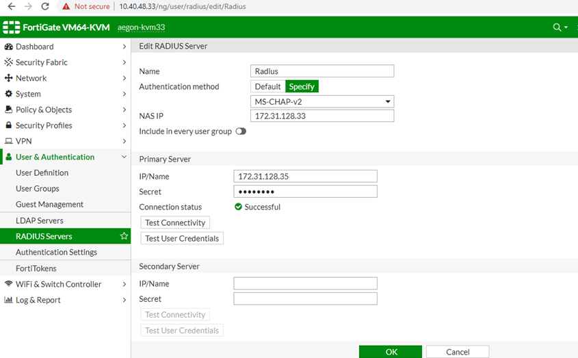Select the Specify authentication method option
The height and width of the screenshot is (358, 578).
(x=302, y=86)
